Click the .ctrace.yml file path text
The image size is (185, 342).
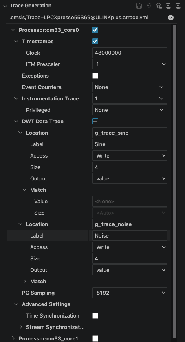pos(79,18)
